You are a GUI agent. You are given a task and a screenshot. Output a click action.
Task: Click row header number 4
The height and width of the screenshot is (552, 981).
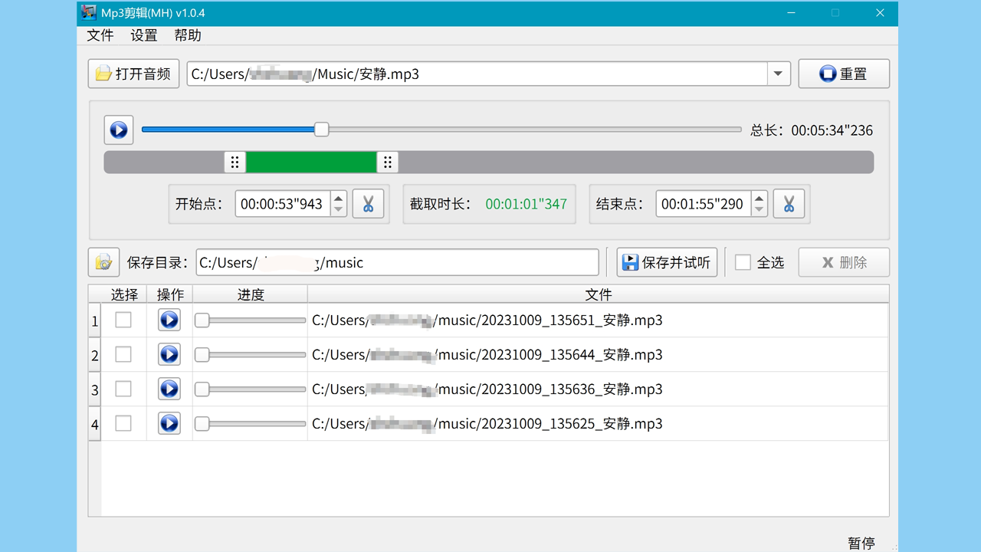(x=95, y=424)
